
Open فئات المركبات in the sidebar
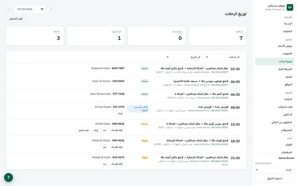pyautogui.click(x=275, y=107)
